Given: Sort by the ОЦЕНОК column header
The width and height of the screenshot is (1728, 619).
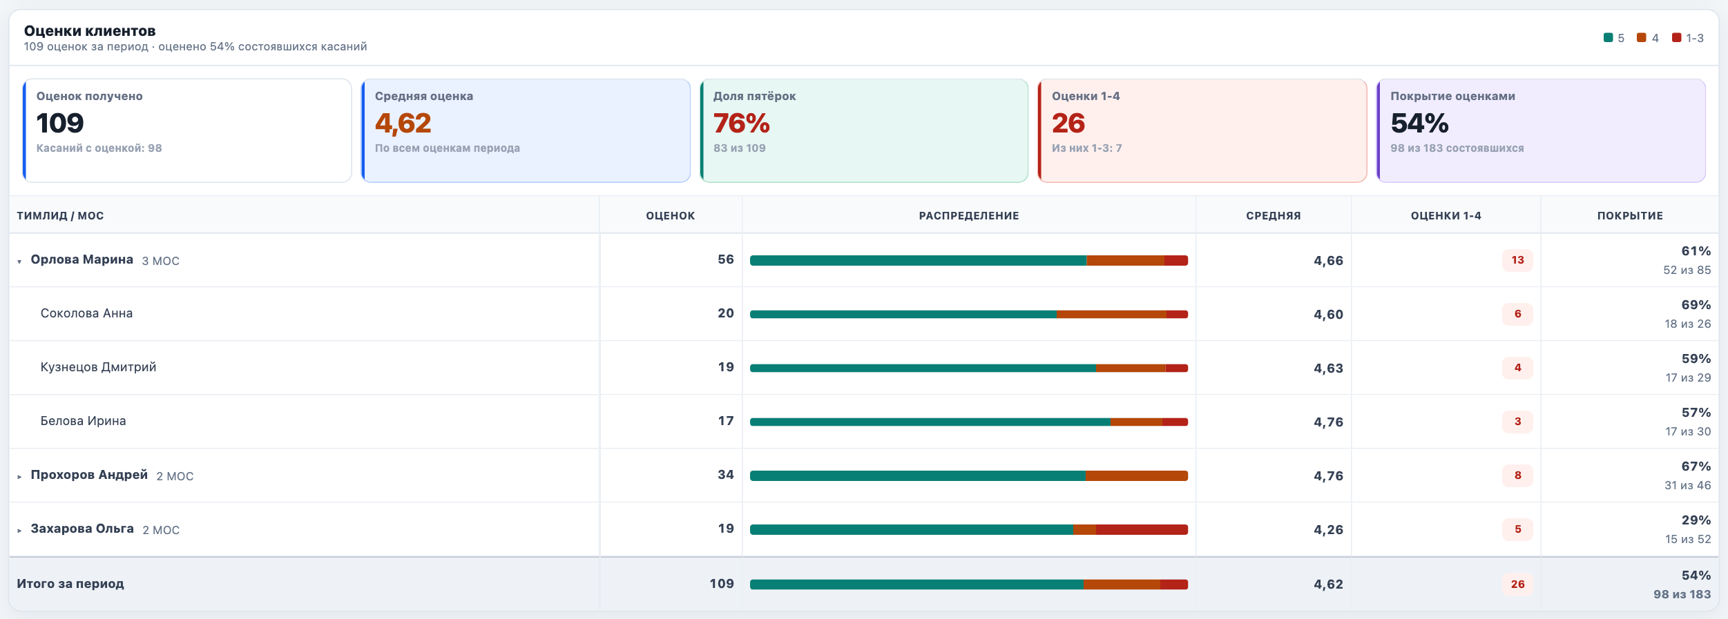Looking at the screenshot, I should (670, 216).
